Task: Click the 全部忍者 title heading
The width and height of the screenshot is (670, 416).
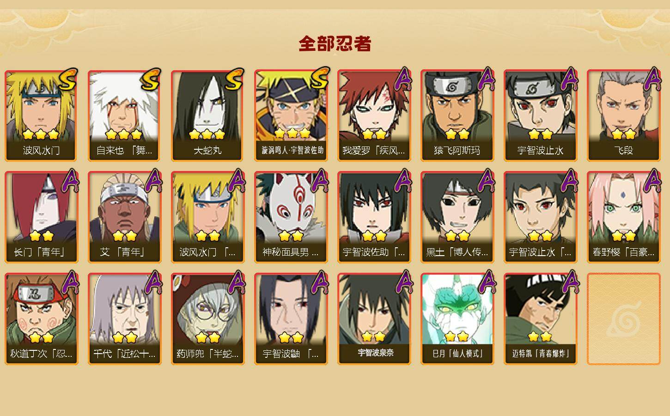Action: [335, 43]
